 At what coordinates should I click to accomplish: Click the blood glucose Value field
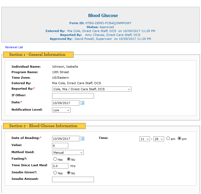(60, 146)
